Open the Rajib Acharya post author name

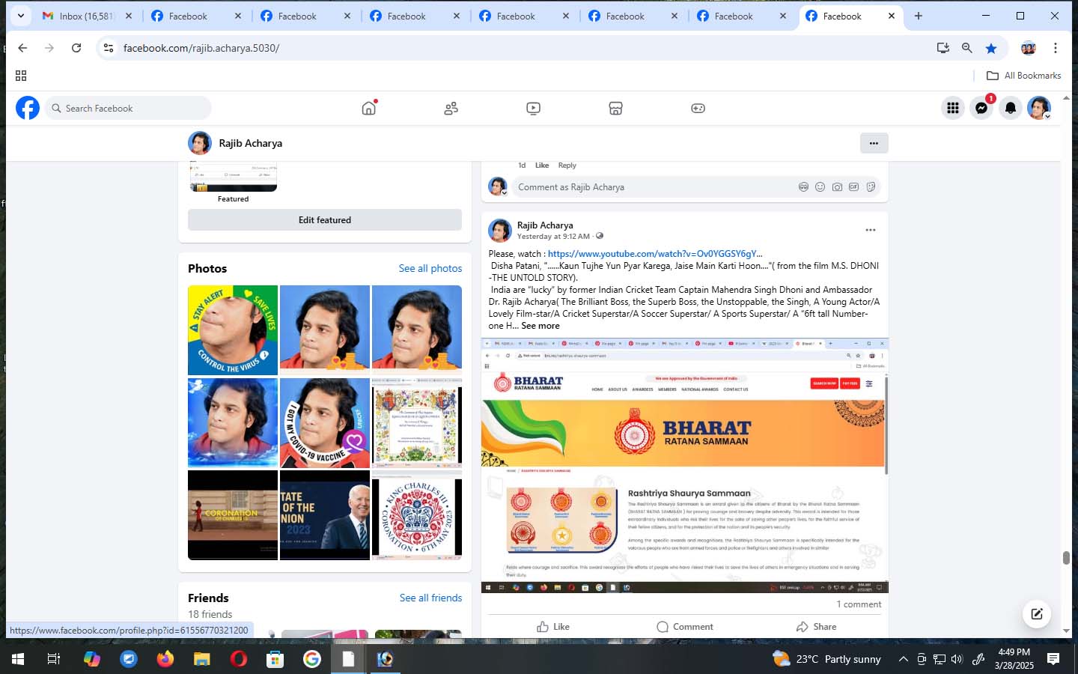(x=545, y=225)
